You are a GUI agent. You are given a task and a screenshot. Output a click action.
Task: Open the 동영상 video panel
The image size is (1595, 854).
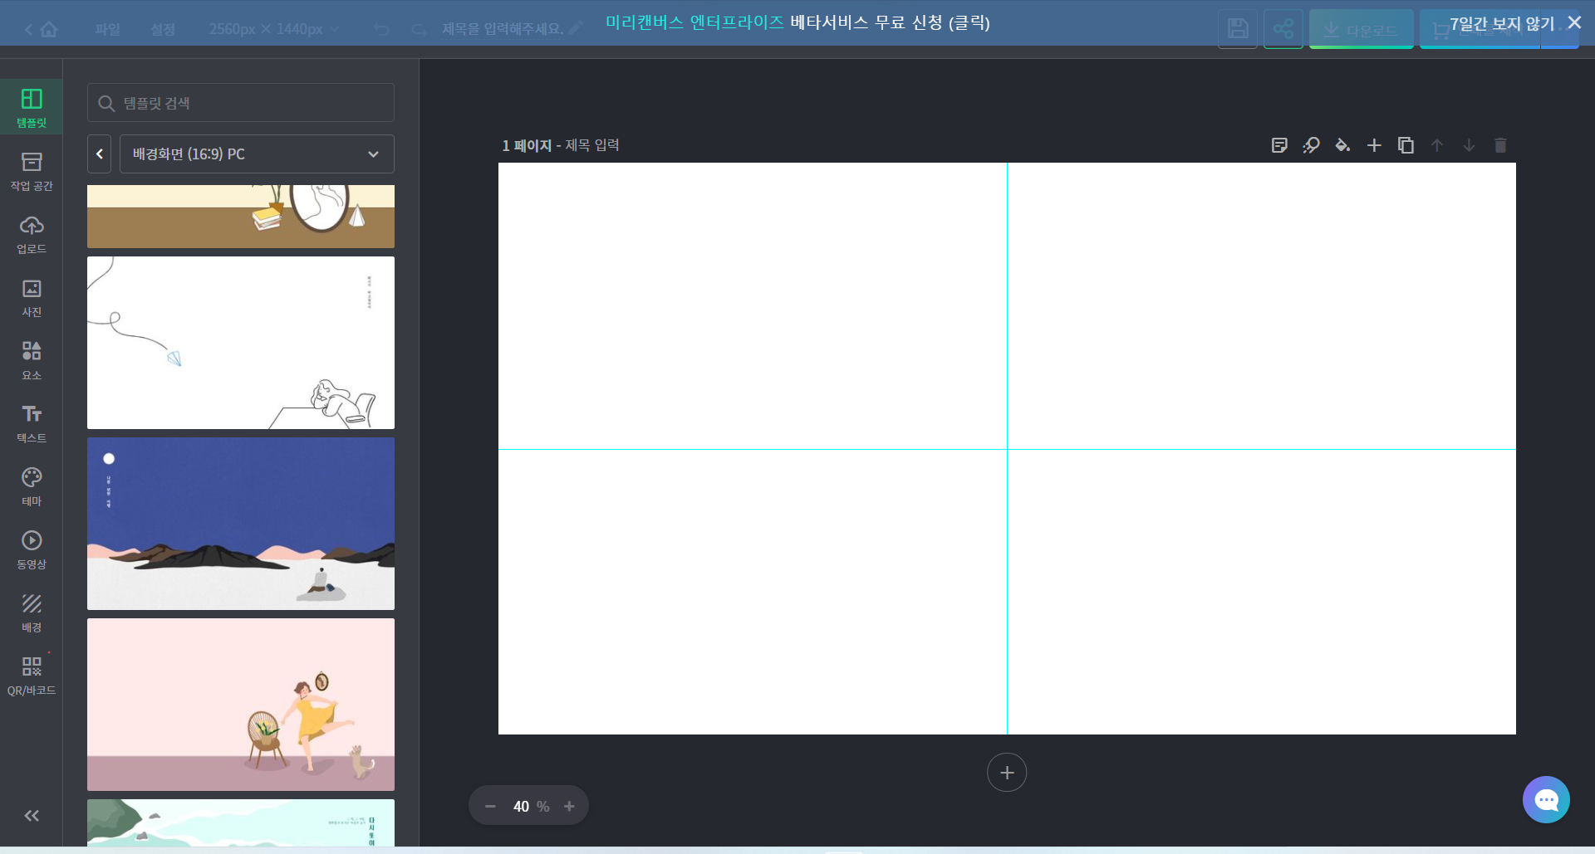coord(32,549)
